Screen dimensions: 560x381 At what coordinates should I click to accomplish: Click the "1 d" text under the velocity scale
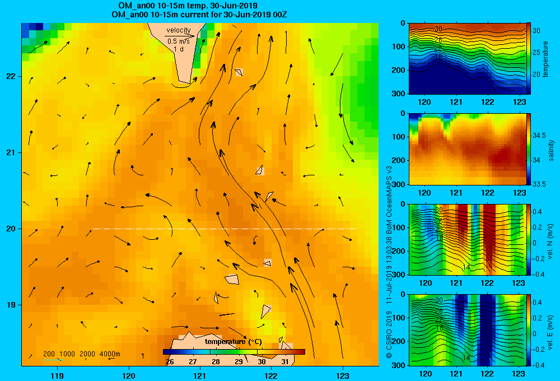pos(179,49)
